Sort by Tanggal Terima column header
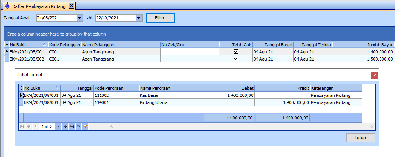The width and height of the screenshot is (395, 157). [313, 45]
